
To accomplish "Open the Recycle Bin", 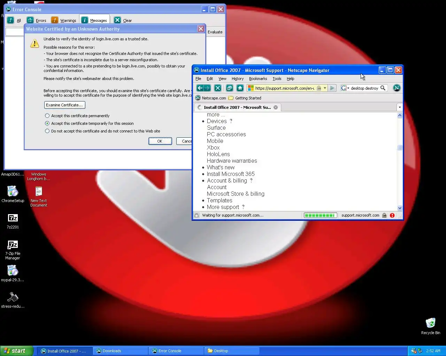I will tap(431, 326).
